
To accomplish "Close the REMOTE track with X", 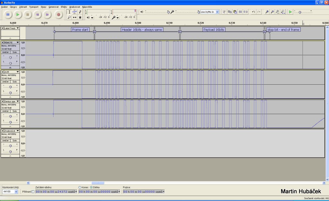I will (x=2, y=43).
